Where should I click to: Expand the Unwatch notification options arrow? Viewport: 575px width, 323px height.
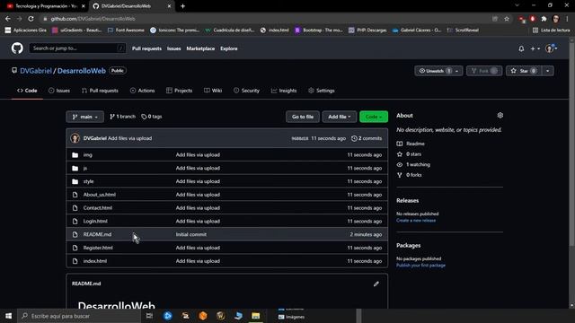457,71
